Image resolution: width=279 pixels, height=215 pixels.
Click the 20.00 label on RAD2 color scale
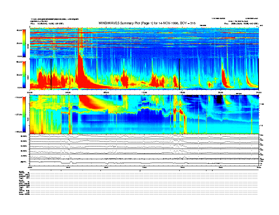pos(19,43)
